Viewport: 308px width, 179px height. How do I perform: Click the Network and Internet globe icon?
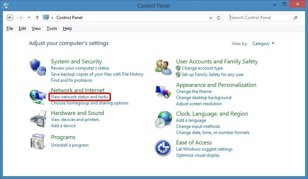[38, 97]
